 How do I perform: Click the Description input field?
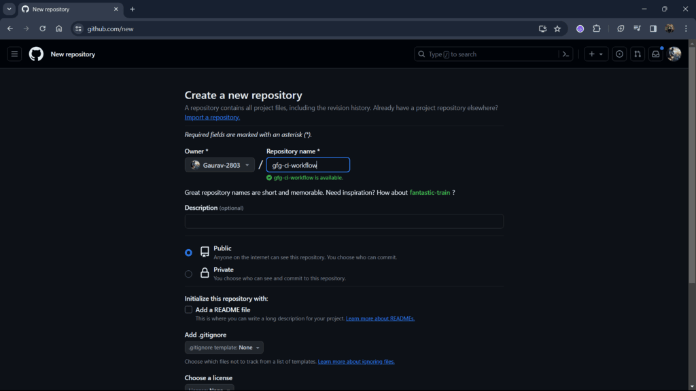pos(344,221)
